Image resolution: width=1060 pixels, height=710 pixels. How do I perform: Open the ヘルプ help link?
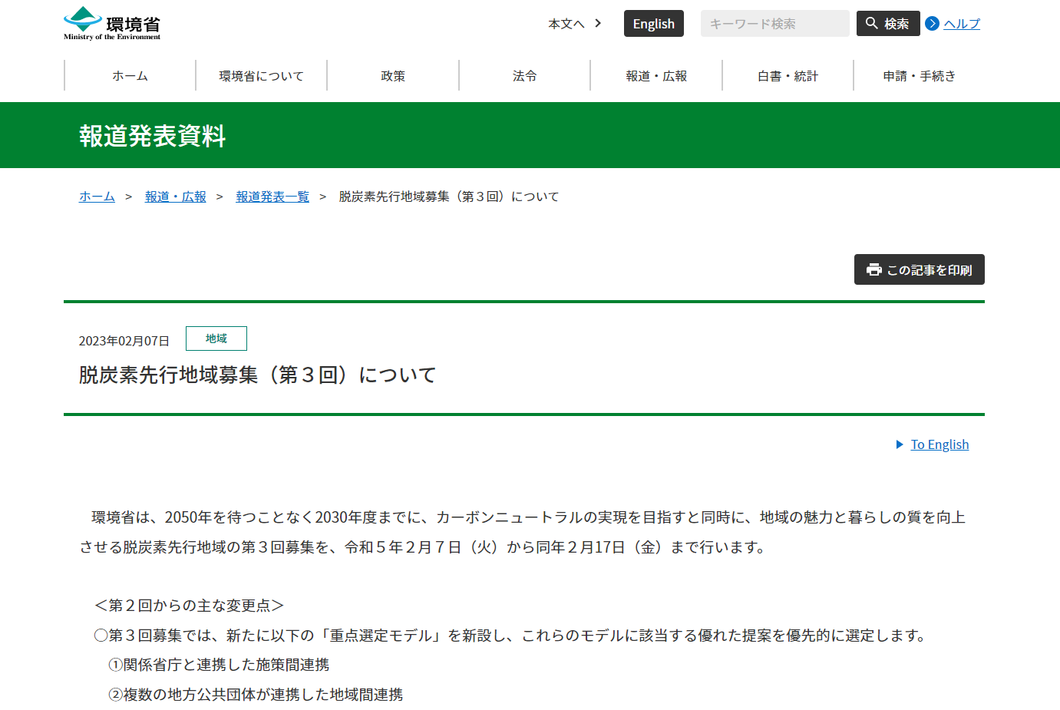pos(961,24)
